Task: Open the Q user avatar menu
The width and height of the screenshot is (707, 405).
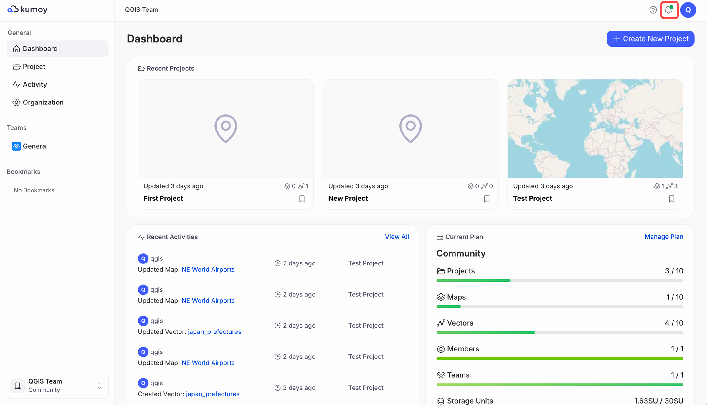Action: tap(688, 10)
